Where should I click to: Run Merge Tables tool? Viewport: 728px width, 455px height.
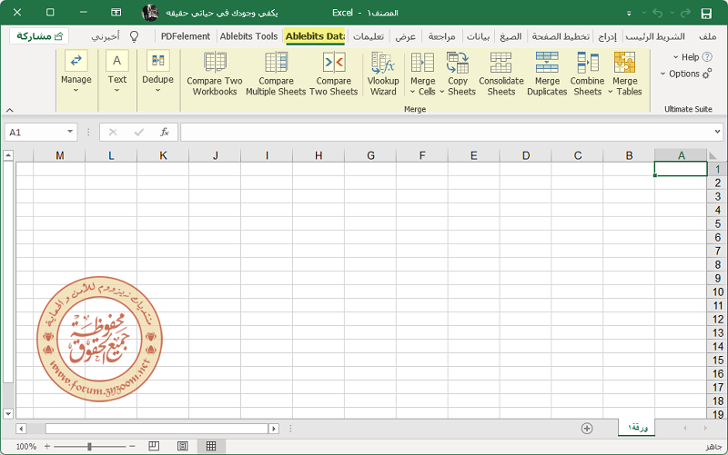[x=625, y=74]
